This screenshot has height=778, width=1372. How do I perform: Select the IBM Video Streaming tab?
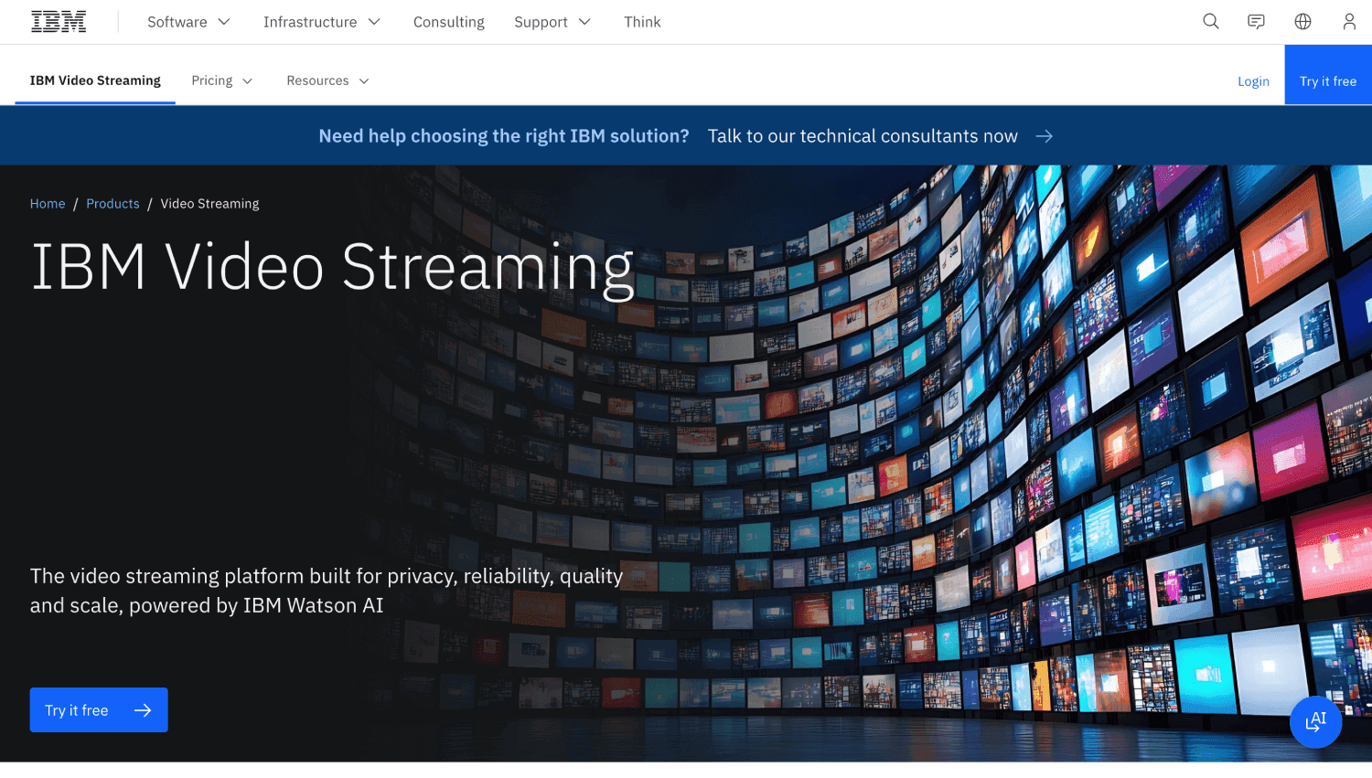coord(95,80)
